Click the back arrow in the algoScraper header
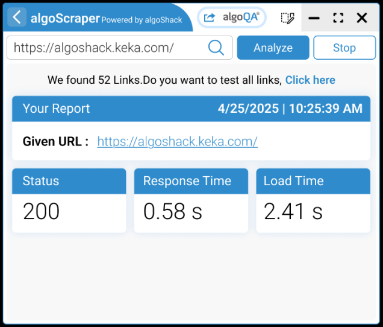Screen dimensions: 383x327 pos(17,17)
